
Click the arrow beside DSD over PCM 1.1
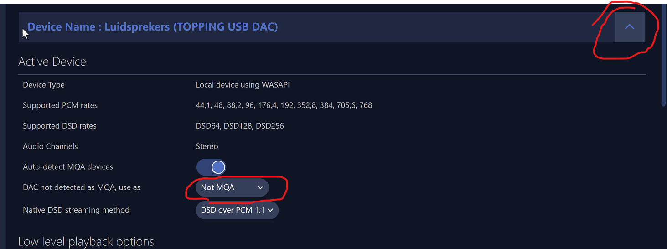pos(270,210)
